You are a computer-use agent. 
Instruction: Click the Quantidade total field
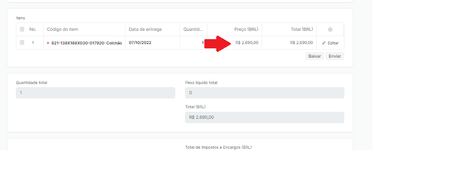click(x=96, y=93)
